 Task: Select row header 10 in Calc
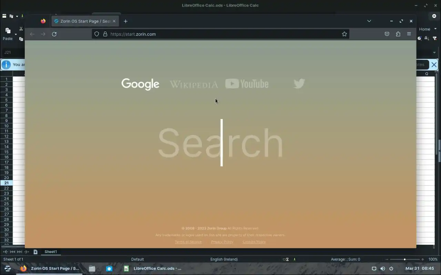(x=6, y=126)
